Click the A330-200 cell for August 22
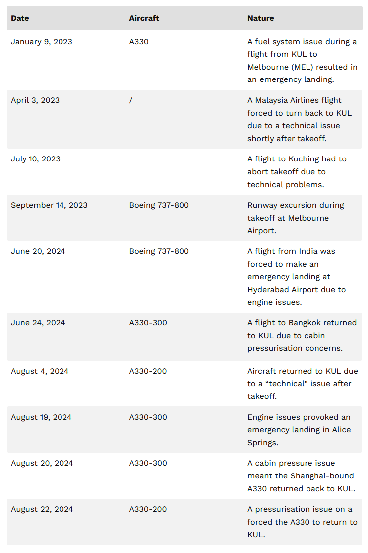This screenshot has height=553, width=368. pos(148,509)
